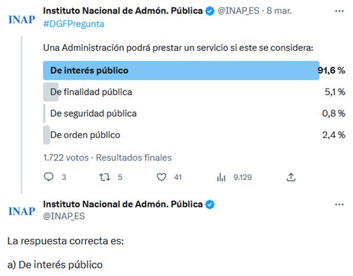Screen dimensions: 353x276
Task: Open the @INAP_ES handle on the first tweet
Action: click(238, 11)
